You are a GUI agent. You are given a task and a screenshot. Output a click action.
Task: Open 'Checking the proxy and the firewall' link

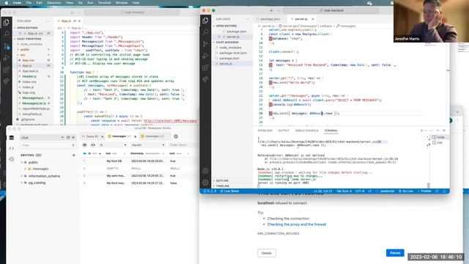[x=296, y=224]
